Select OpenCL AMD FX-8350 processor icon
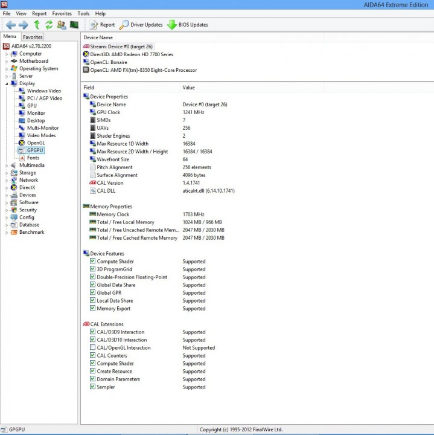 coord(86,70)
